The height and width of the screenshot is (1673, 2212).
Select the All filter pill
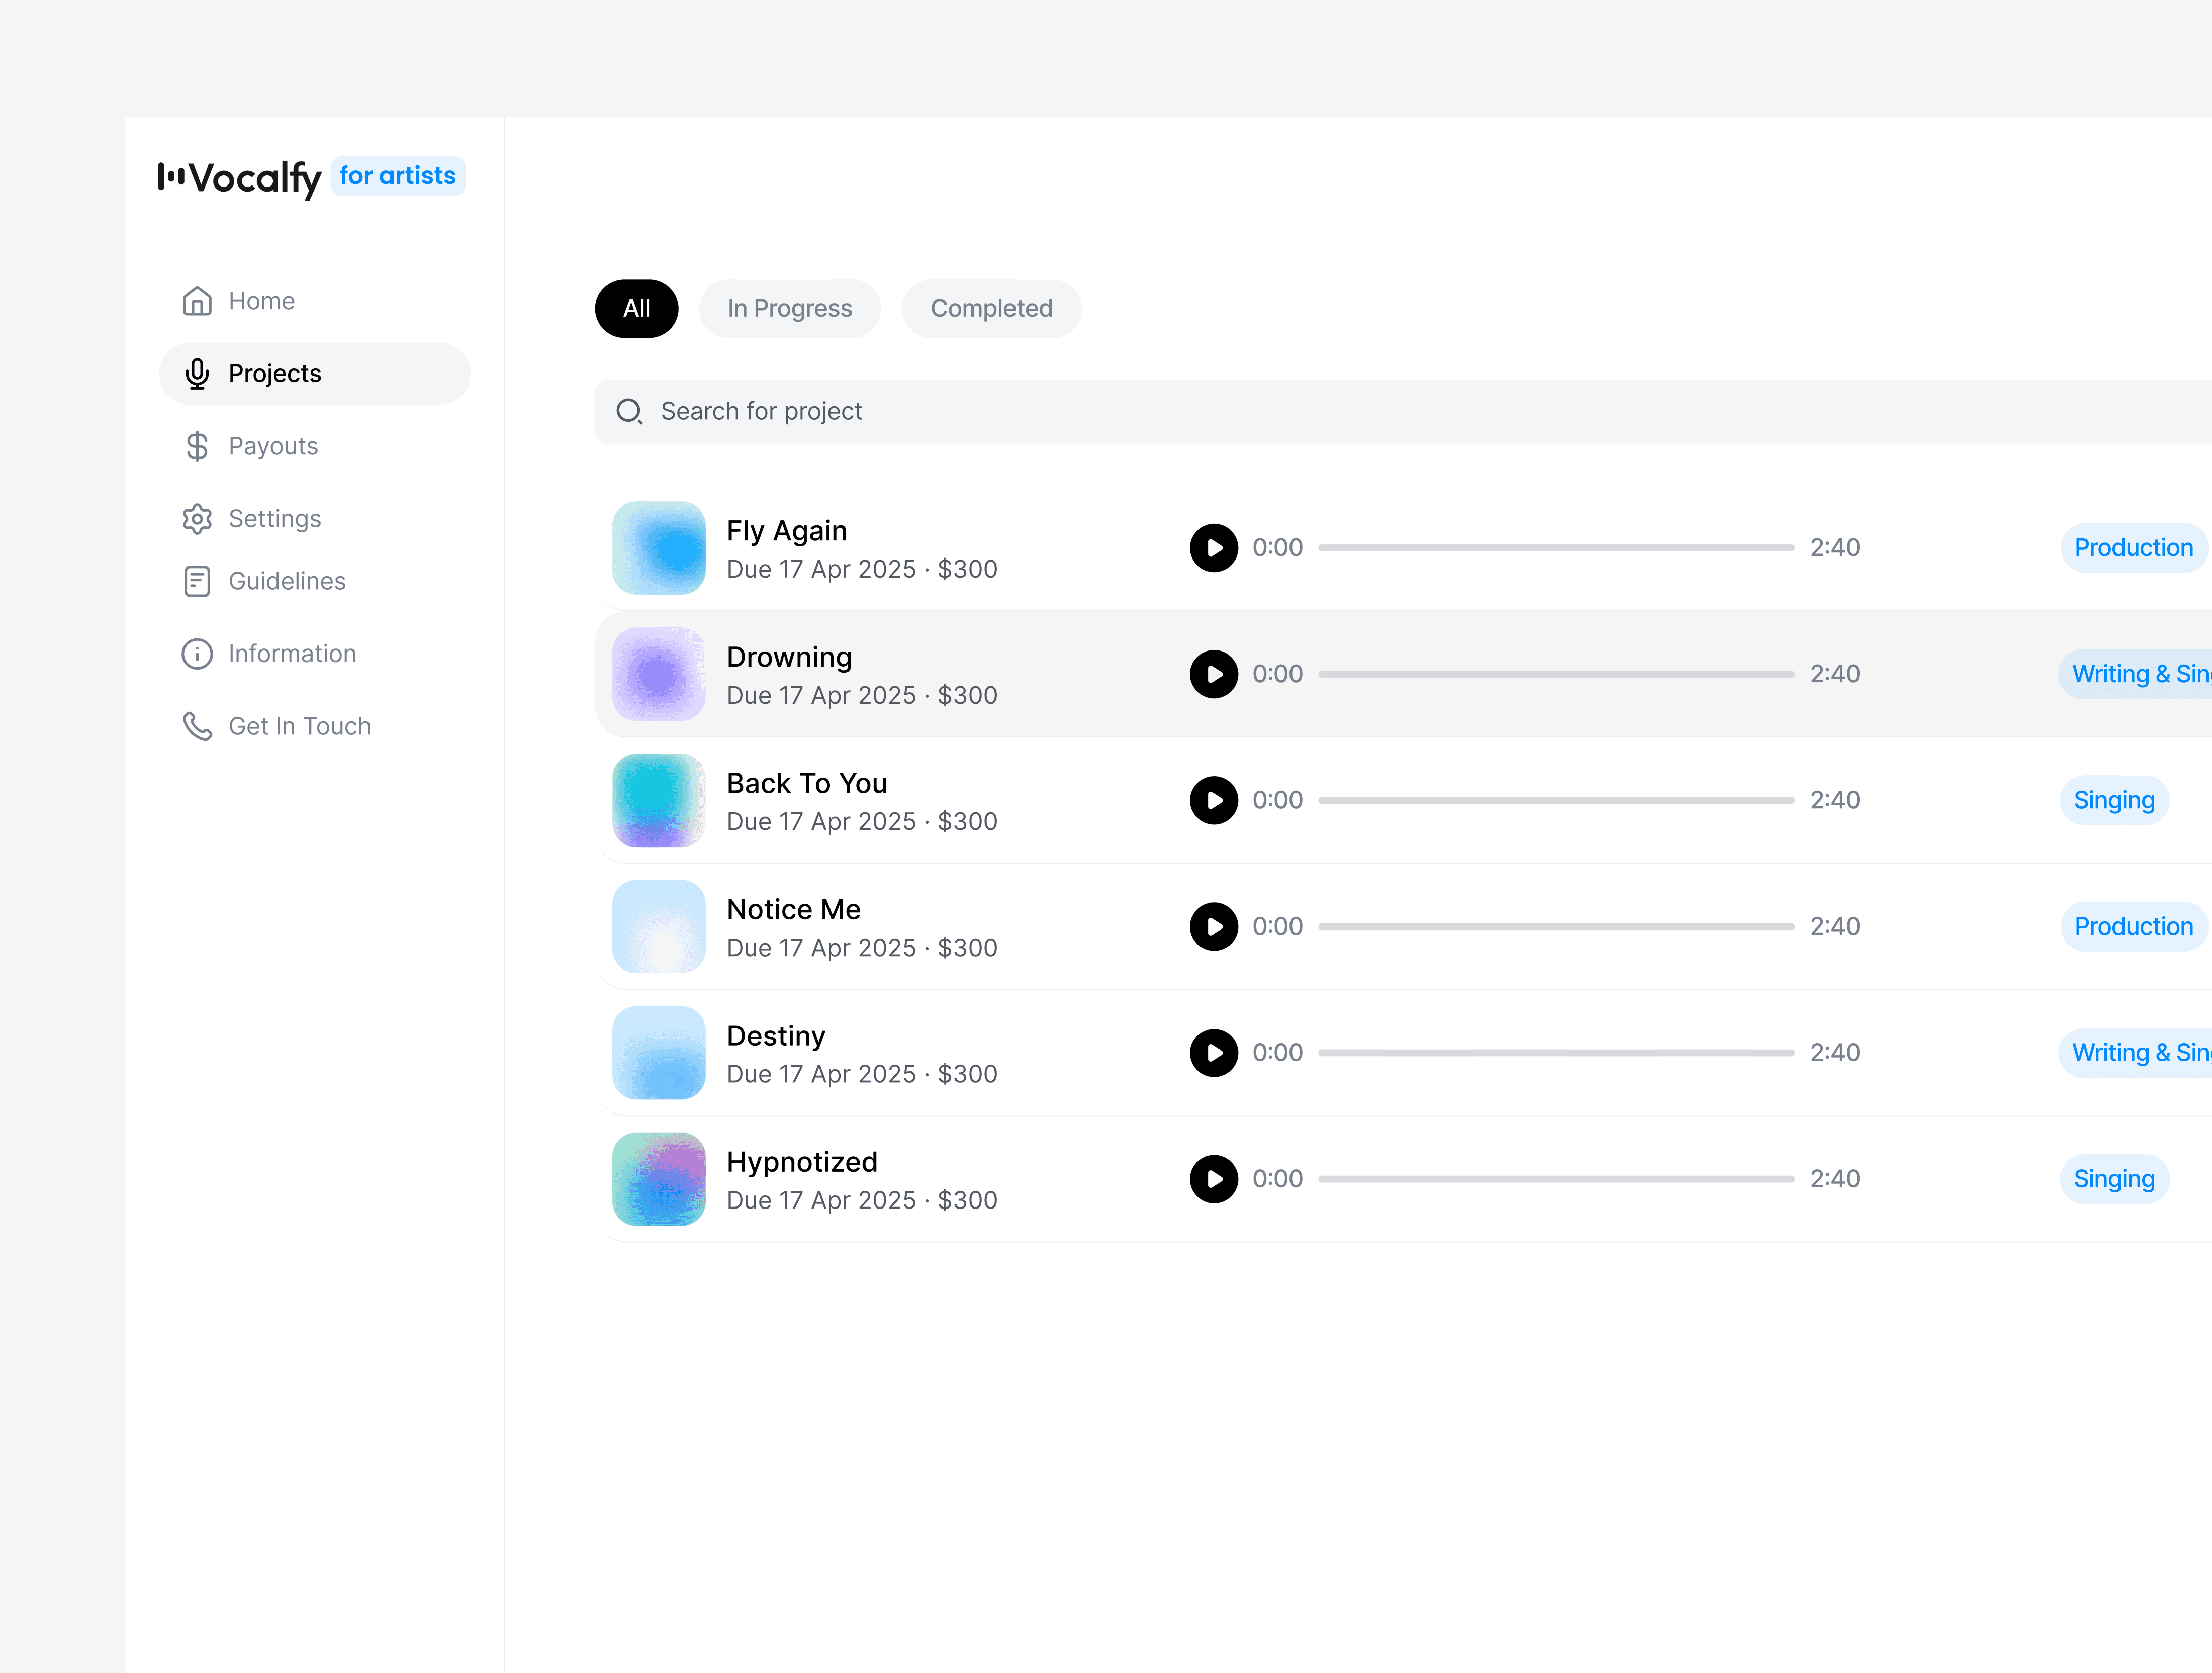click(x=636, y=309)
